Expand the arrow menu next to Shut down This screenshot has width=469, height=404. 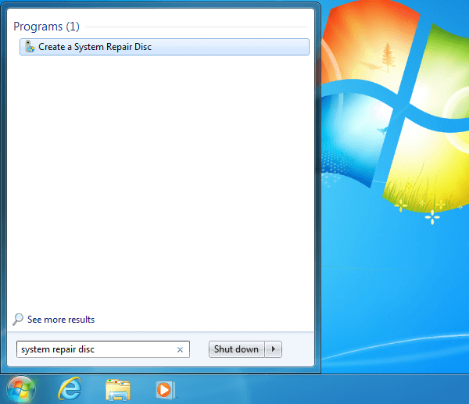coord(273,349)
